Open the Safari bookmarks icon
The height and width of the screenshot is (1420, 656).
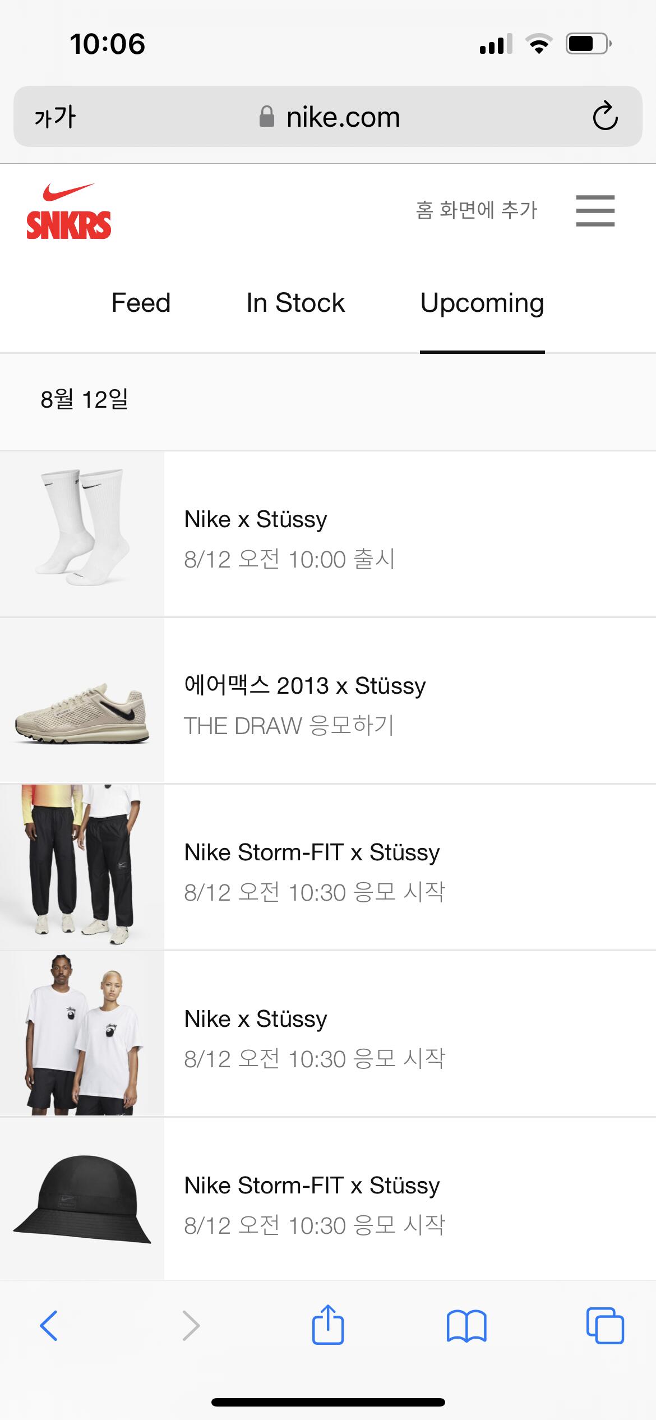(466, 1326)
